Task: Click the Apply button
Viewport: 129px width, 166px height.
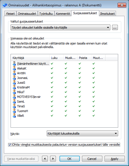Action: (115, 159)
